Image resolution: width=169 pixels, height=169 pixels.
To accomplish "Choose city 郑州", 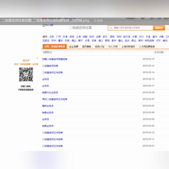I will 119,37.
